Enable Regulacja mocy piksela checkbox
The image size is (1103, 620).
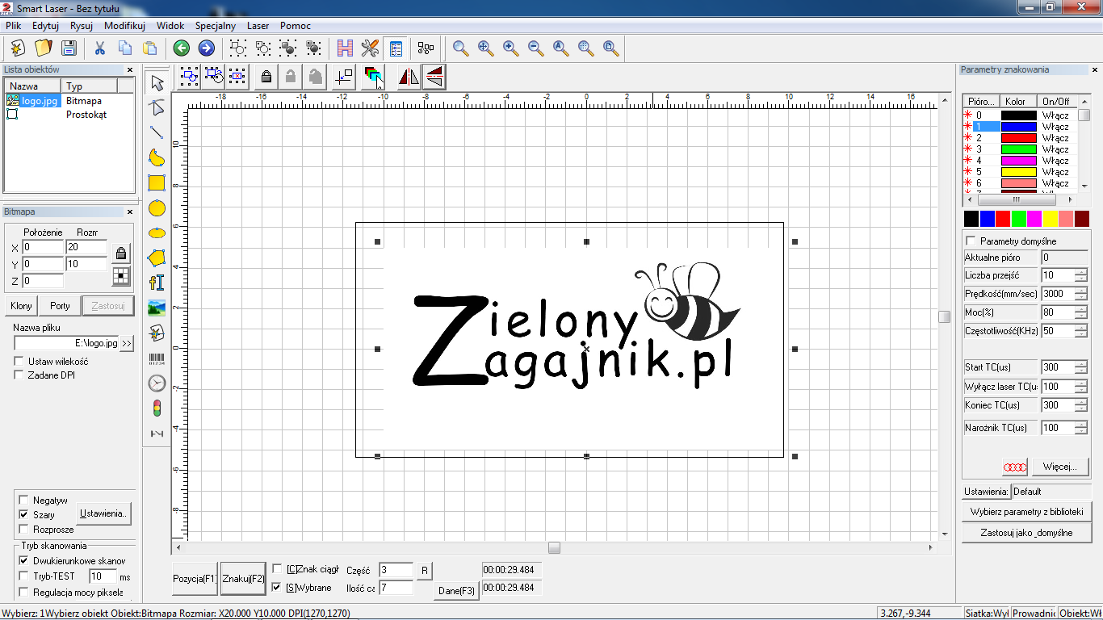point(23,592)
